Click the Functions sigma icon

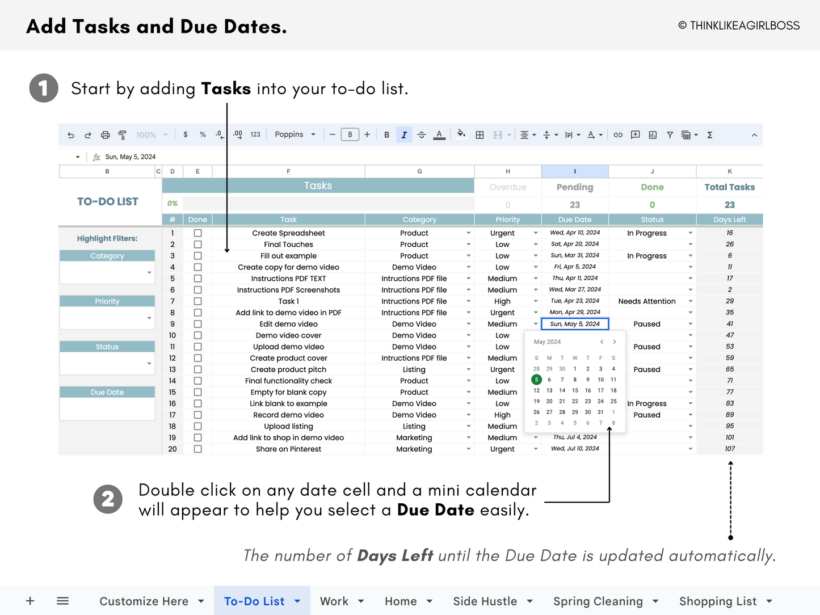[x=710, y=134]
